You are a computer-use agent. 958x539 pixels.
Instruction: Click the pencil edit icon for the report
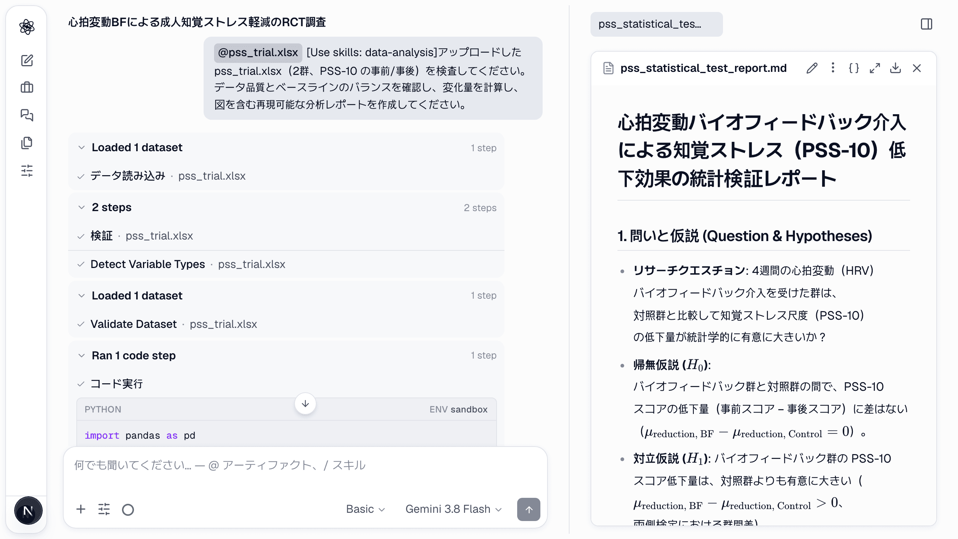[x=812, y=68]
